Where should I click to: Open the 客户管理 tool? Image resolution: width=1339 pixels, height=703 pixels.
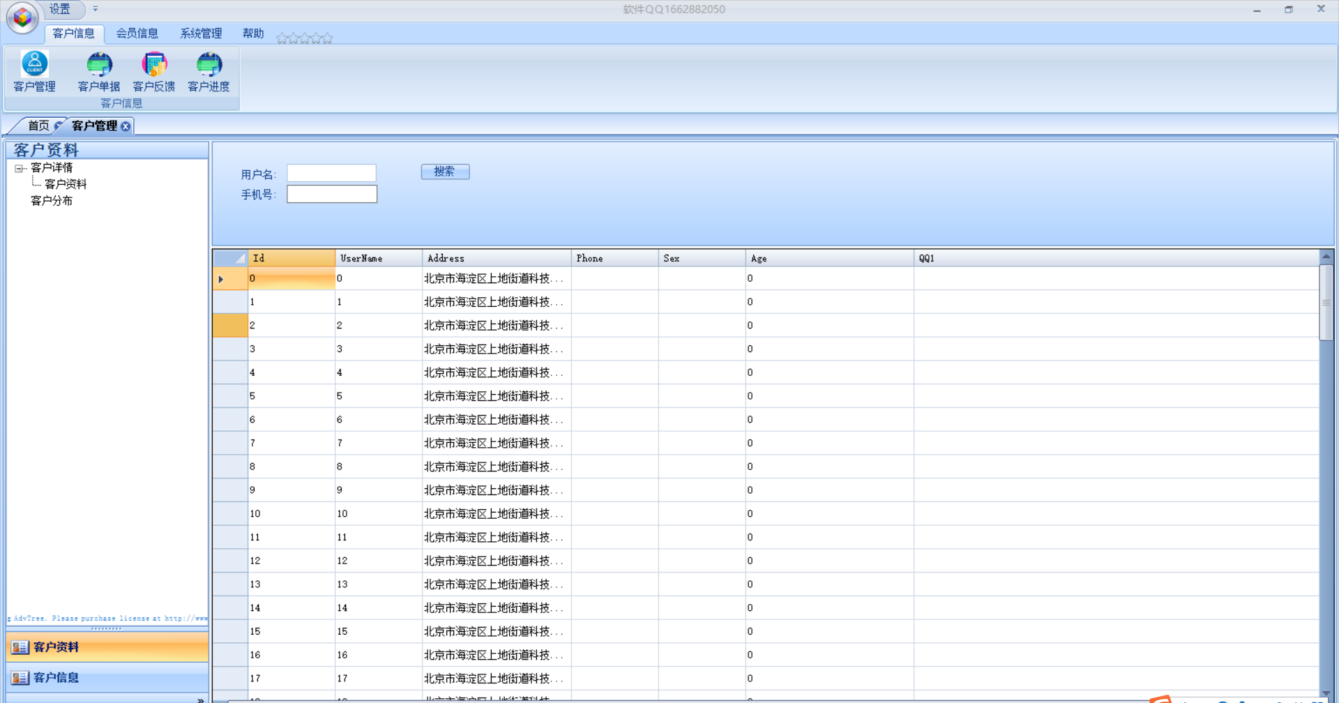(x=33, y=72)
